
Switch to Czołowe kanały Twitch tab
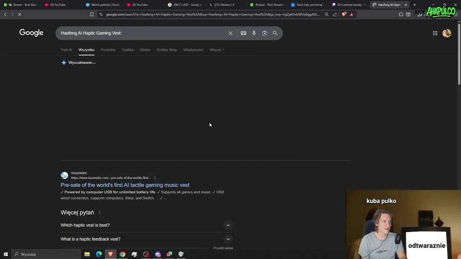pos(349,5)
